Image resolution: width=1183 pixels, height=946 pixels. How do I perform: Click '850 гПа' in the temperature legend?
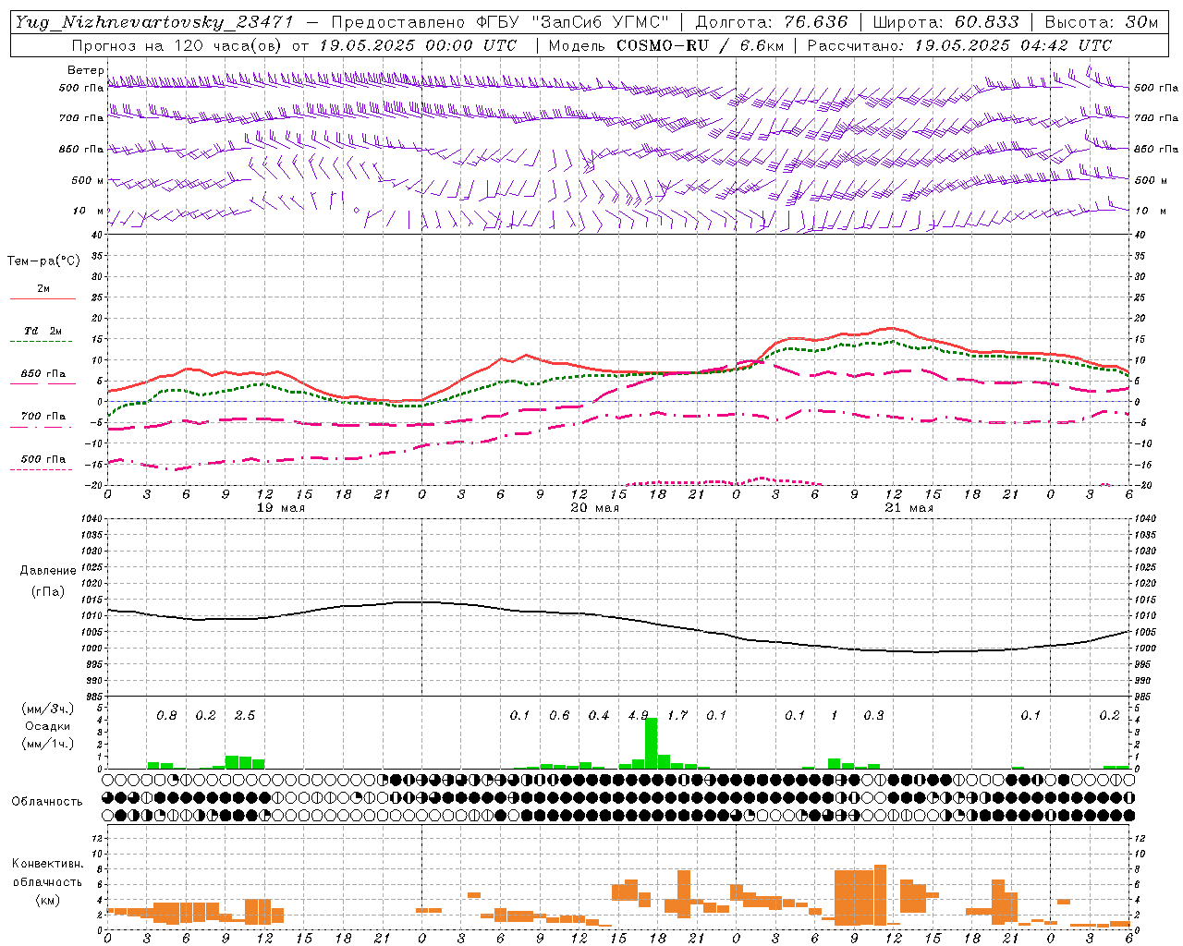click(x=43, y=373)
